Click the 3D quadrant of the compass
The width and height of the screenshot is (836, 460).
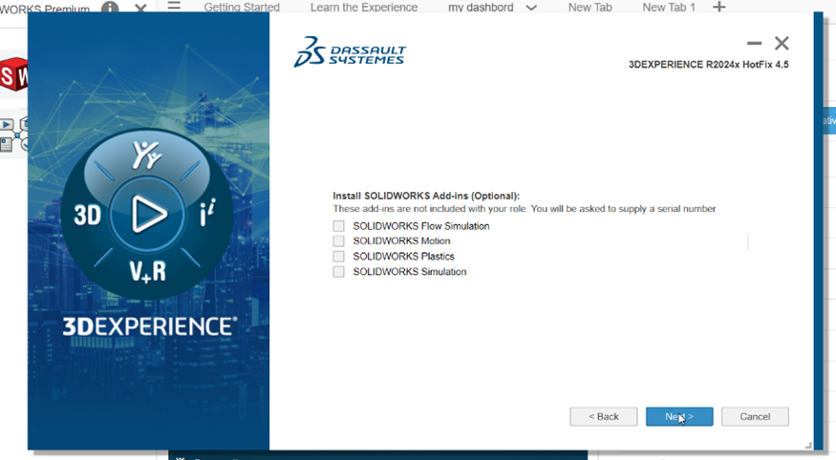coord(88,215)
